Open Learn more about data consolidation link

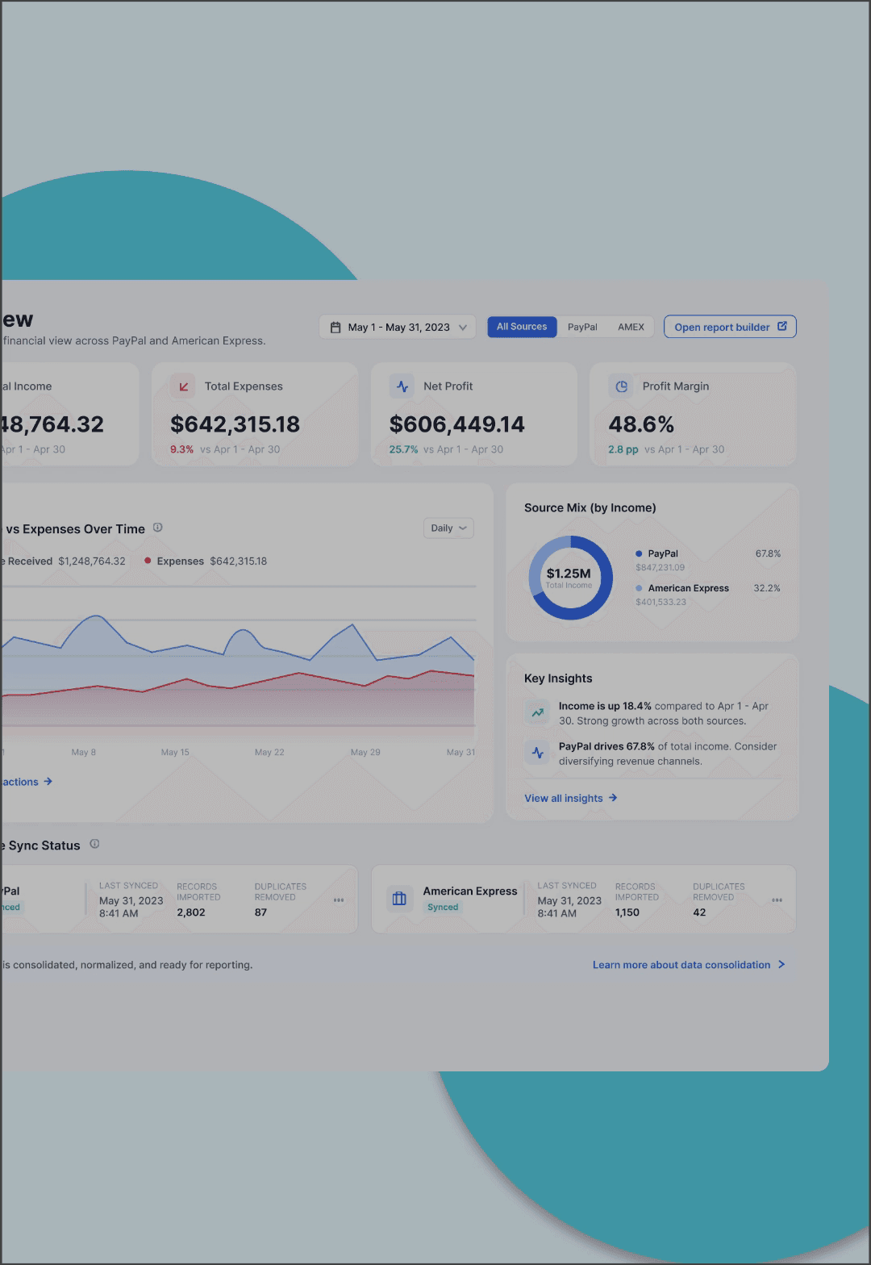click(689, 965)
